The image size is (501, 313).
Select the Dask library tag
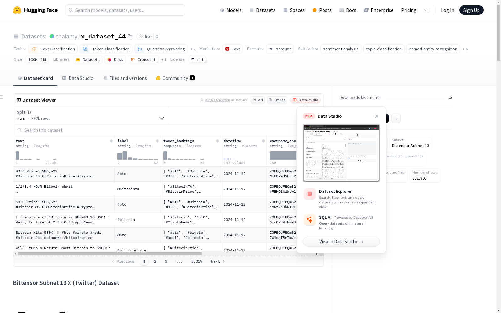pos(115,59)
